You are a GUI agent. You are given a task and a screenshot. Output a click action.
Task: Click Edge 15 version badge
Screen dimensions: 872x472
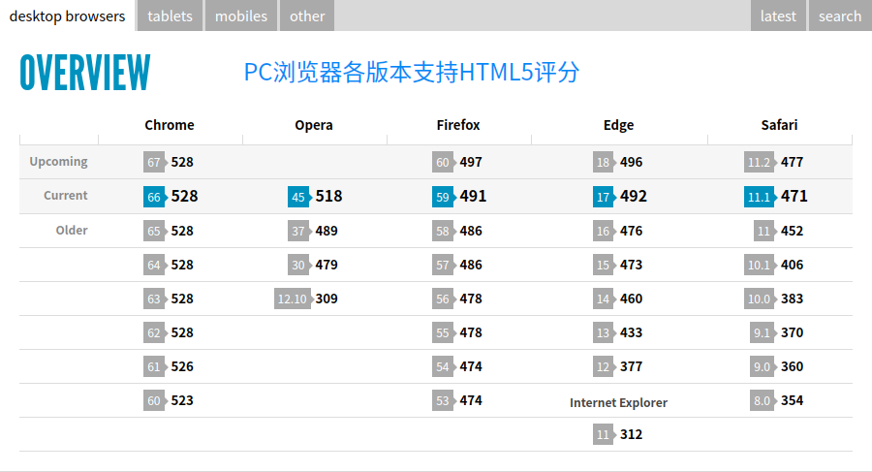[604, 265]
